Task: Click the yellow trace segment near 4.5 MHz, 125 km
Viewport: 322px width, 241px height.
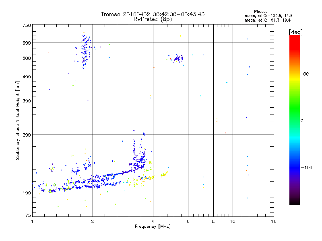Action: click(164, 174)
